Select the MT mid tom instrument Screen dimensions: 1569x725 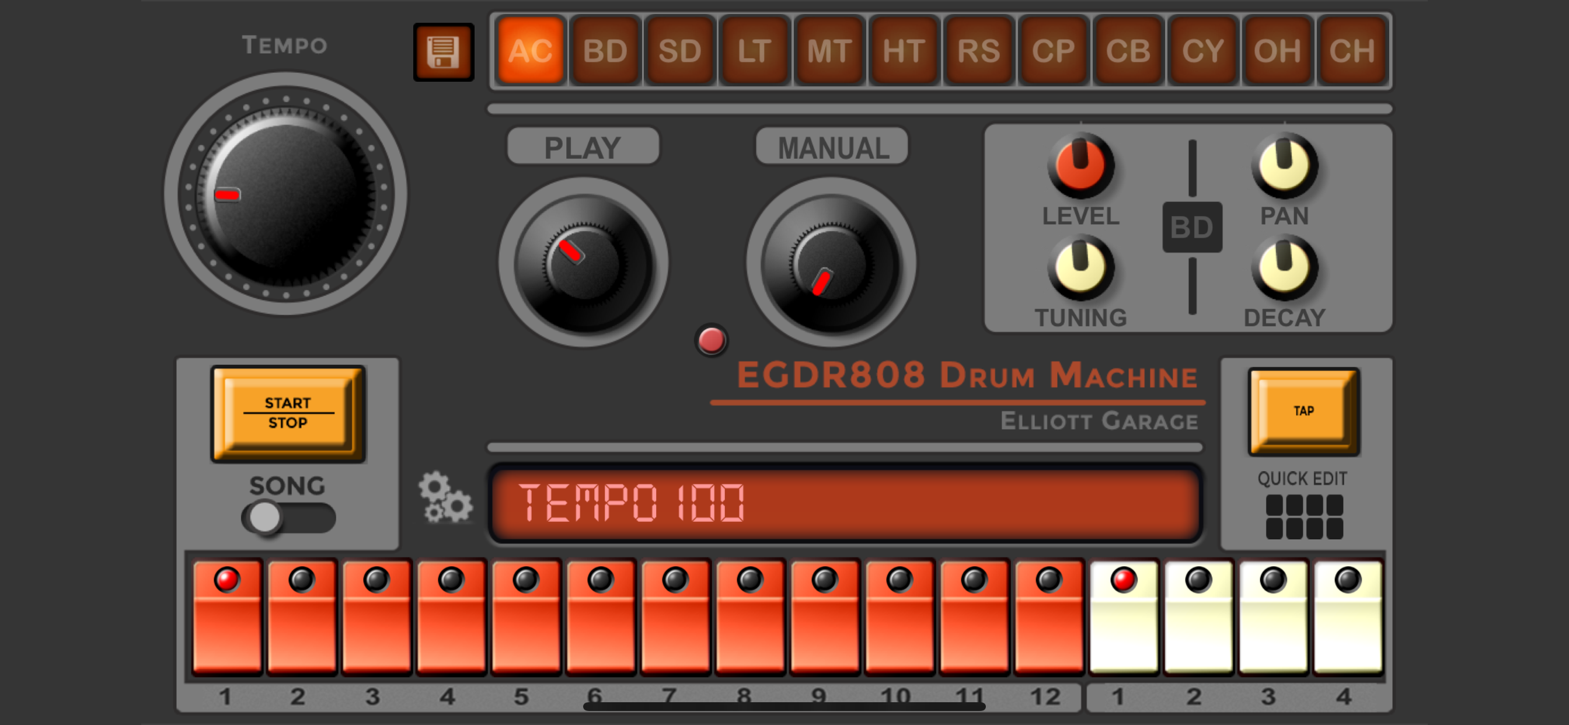829,51
